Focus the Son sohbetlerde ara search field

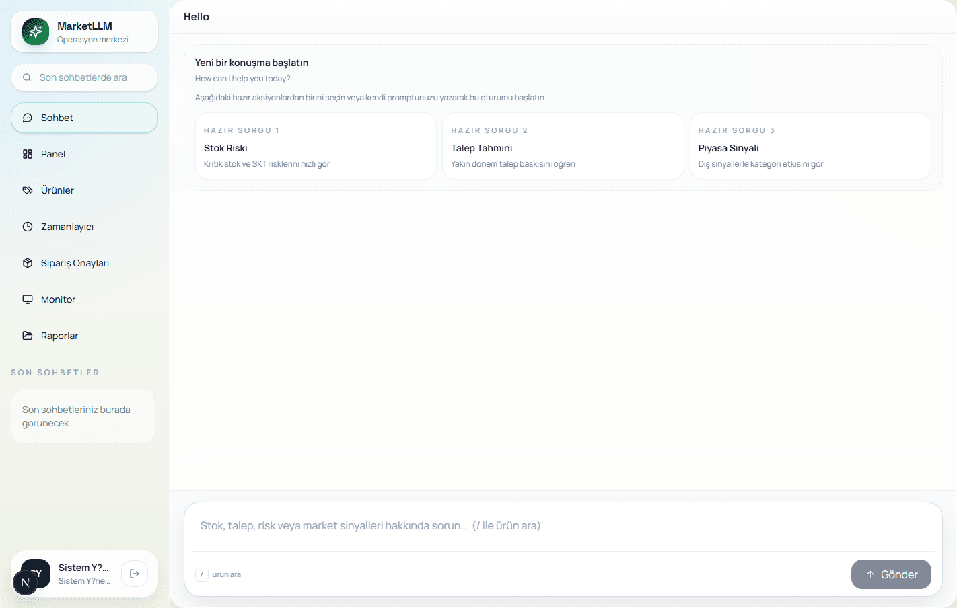click(x=84, y=77)
